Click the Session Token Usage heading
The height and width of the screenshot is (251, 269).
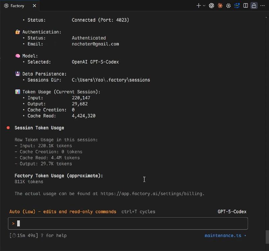click(x=39, y=128)
